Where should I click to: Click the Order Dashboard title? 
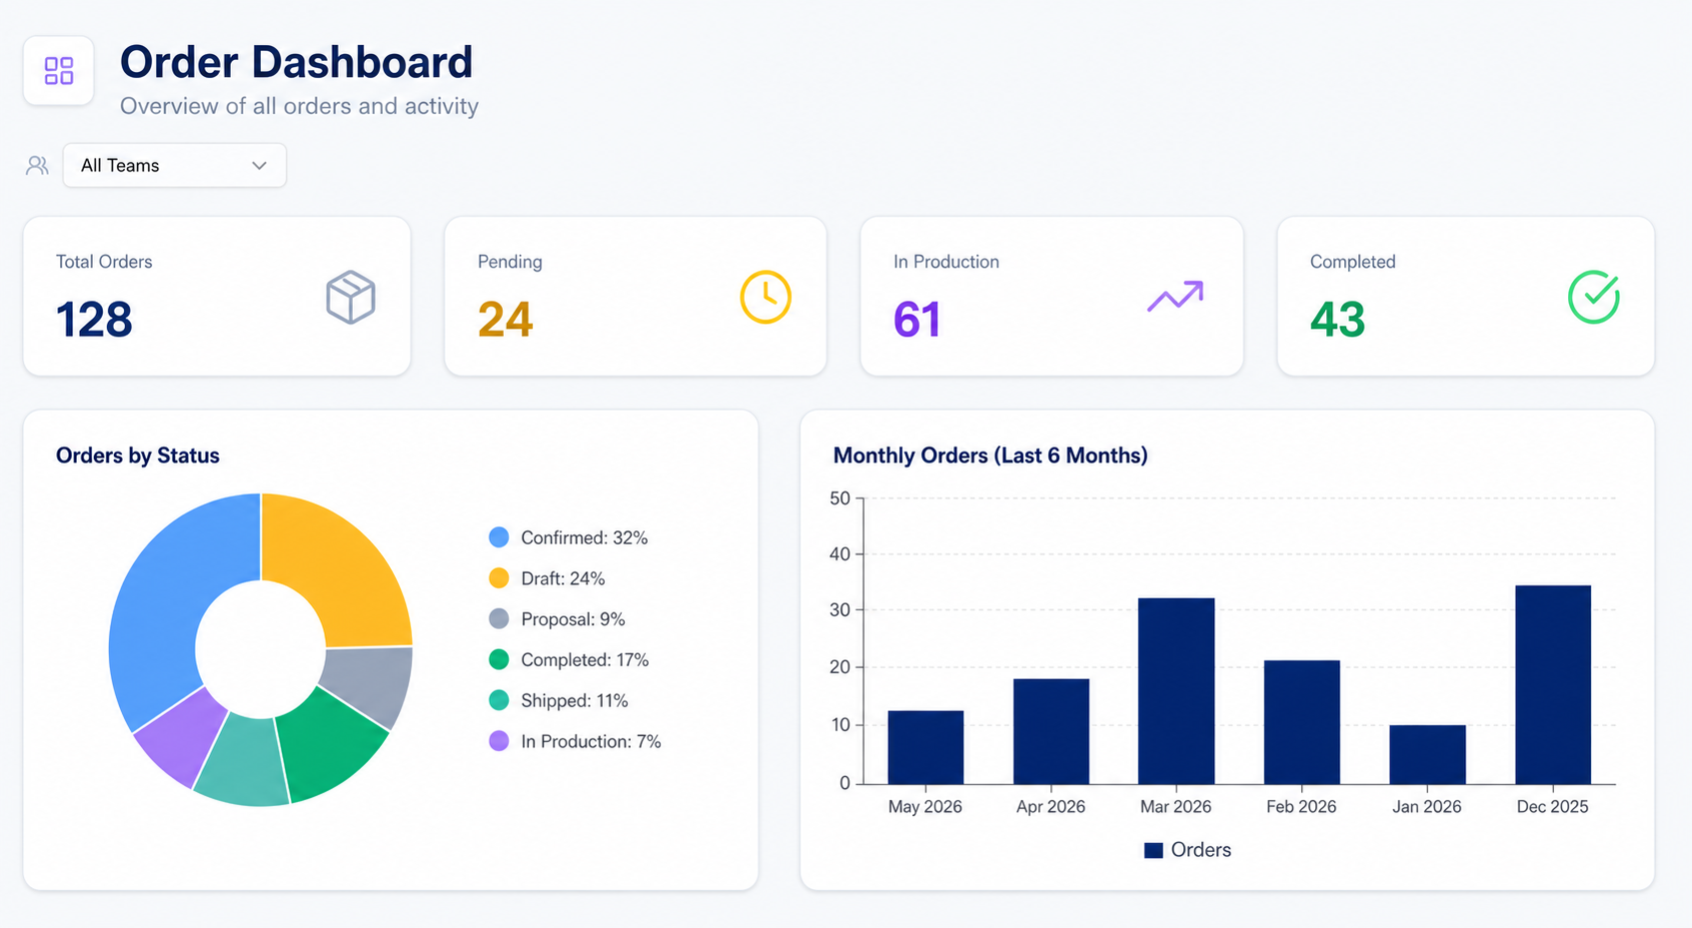[297, 62]
